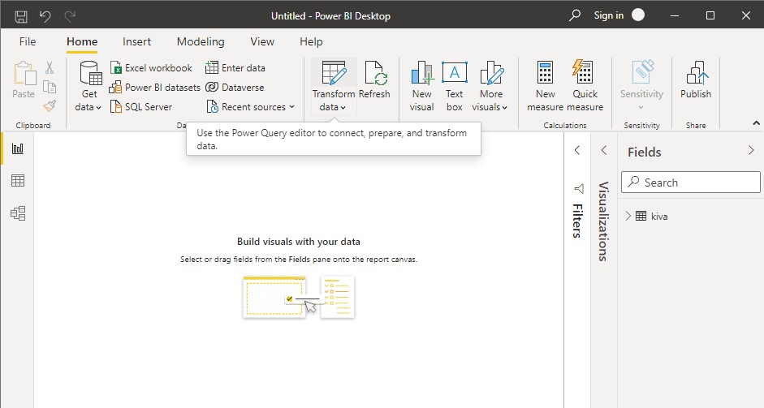Click the Fields pane heading
The height and width of the screenshot is (408, 764).
coord(644,152)
